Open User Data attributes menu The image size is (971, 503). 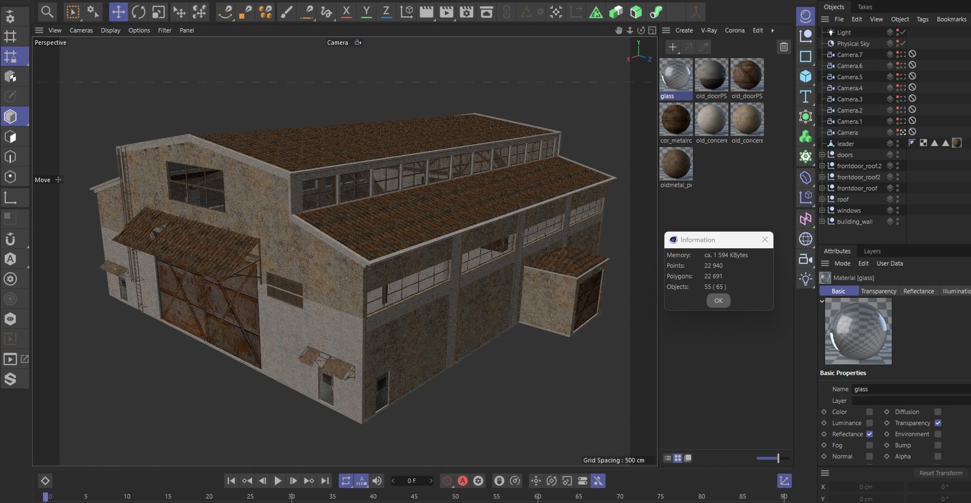(x=890, y=263)
